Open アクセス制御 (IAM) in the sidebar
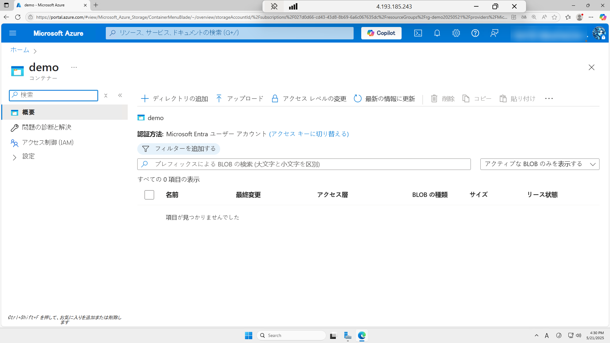The width and height of the screenshot is (610, 343). point(48,143)
